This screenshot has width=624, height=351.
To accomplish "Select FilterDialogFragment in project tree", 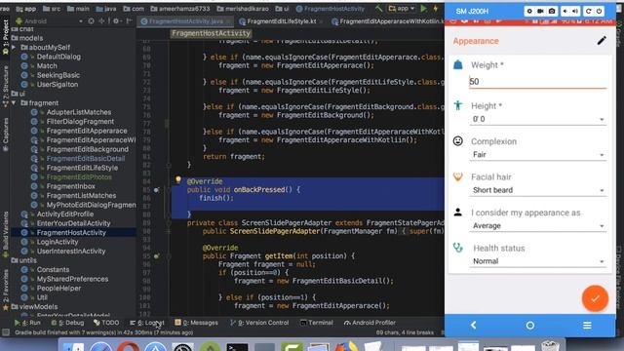I will tap(80, 121).
